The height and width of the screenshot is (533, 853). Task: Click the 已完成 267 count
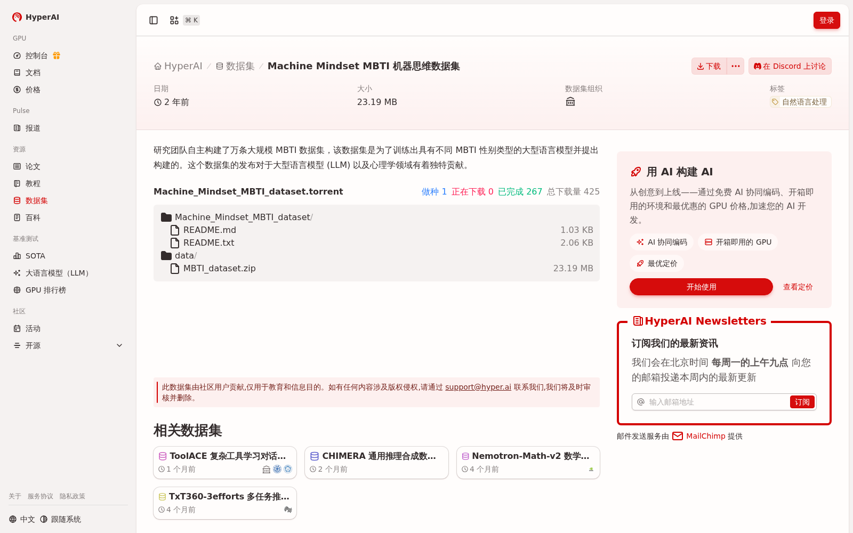pos(520,191)
